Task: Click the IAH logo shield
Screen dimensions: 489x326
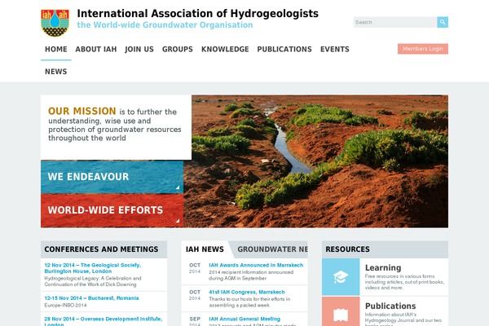Action: [x=55, y=23]
